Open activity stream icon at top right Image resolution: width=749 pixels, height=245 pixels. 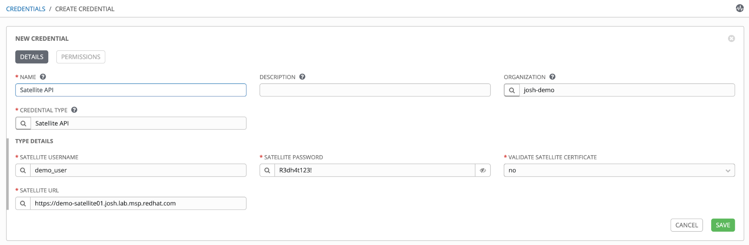pos(739,8)
